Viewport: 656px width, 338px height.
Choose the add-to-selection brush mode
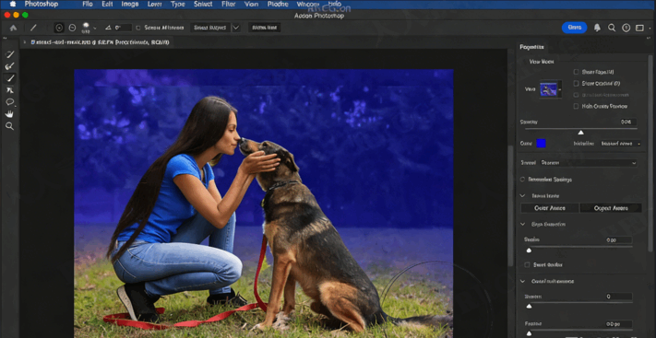(x=59, y=28)
